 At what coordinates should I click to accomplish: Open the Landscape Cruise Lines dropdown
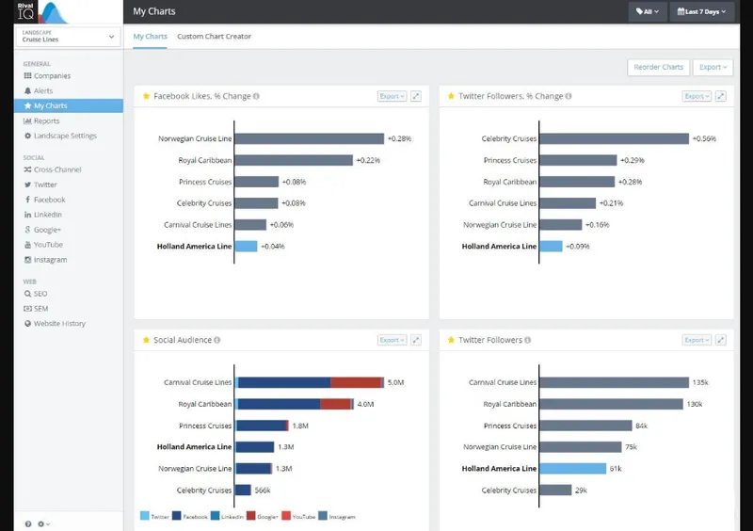click(x=68, y=37)
